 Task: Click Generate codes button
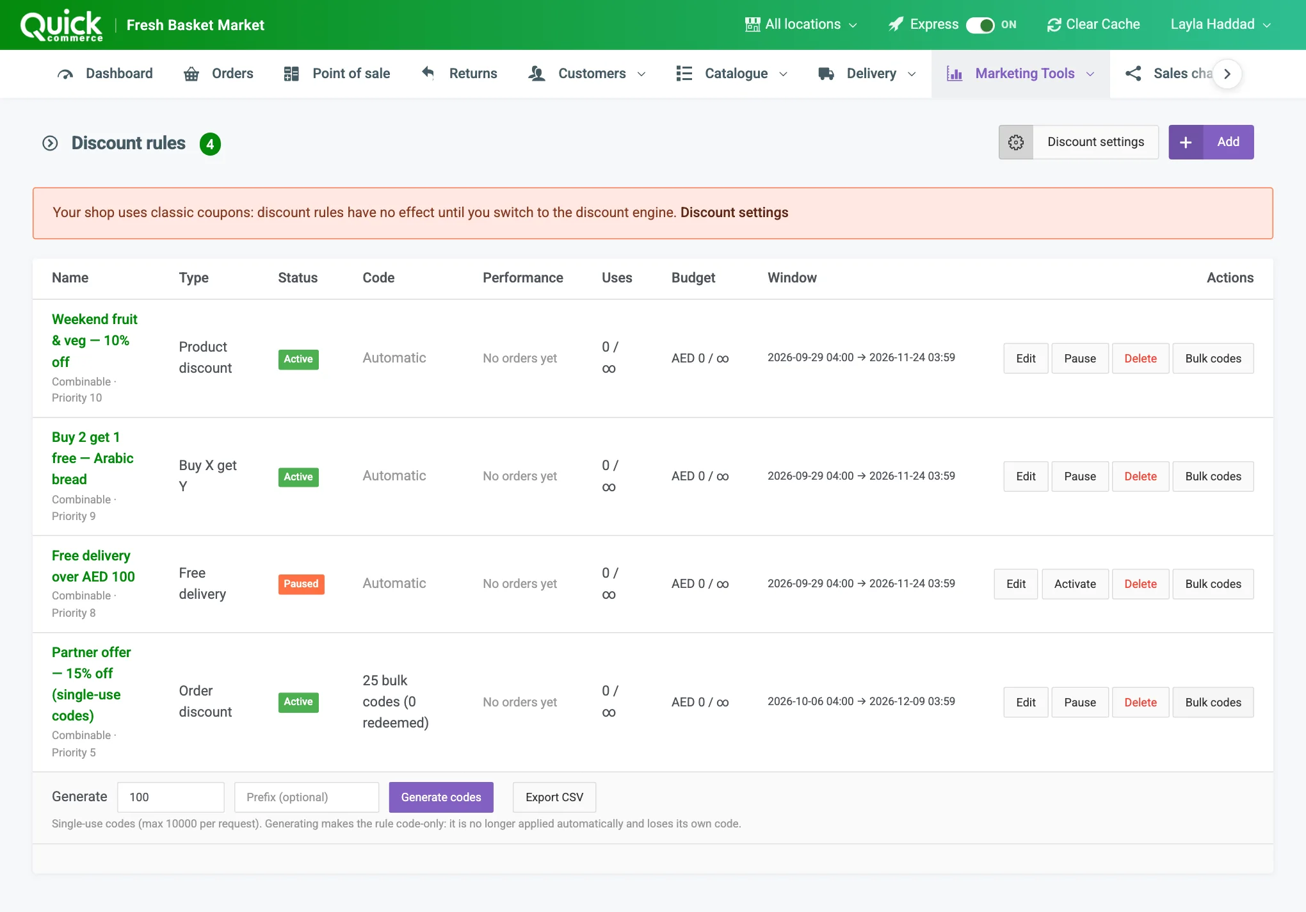click(441, 797)
